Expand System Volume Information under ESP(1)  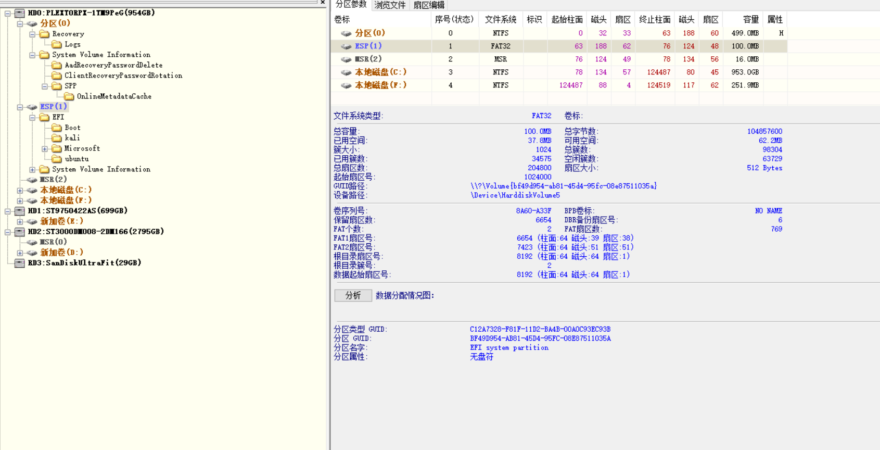click(32, 169)
